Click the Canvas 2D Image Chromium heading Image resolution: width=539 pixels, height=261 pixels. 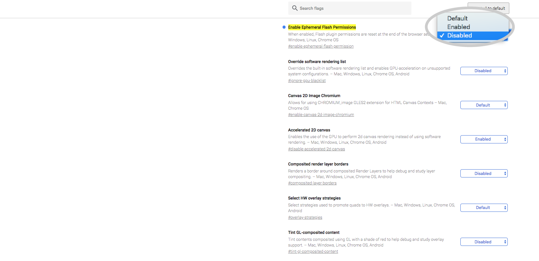click(314, 96)
